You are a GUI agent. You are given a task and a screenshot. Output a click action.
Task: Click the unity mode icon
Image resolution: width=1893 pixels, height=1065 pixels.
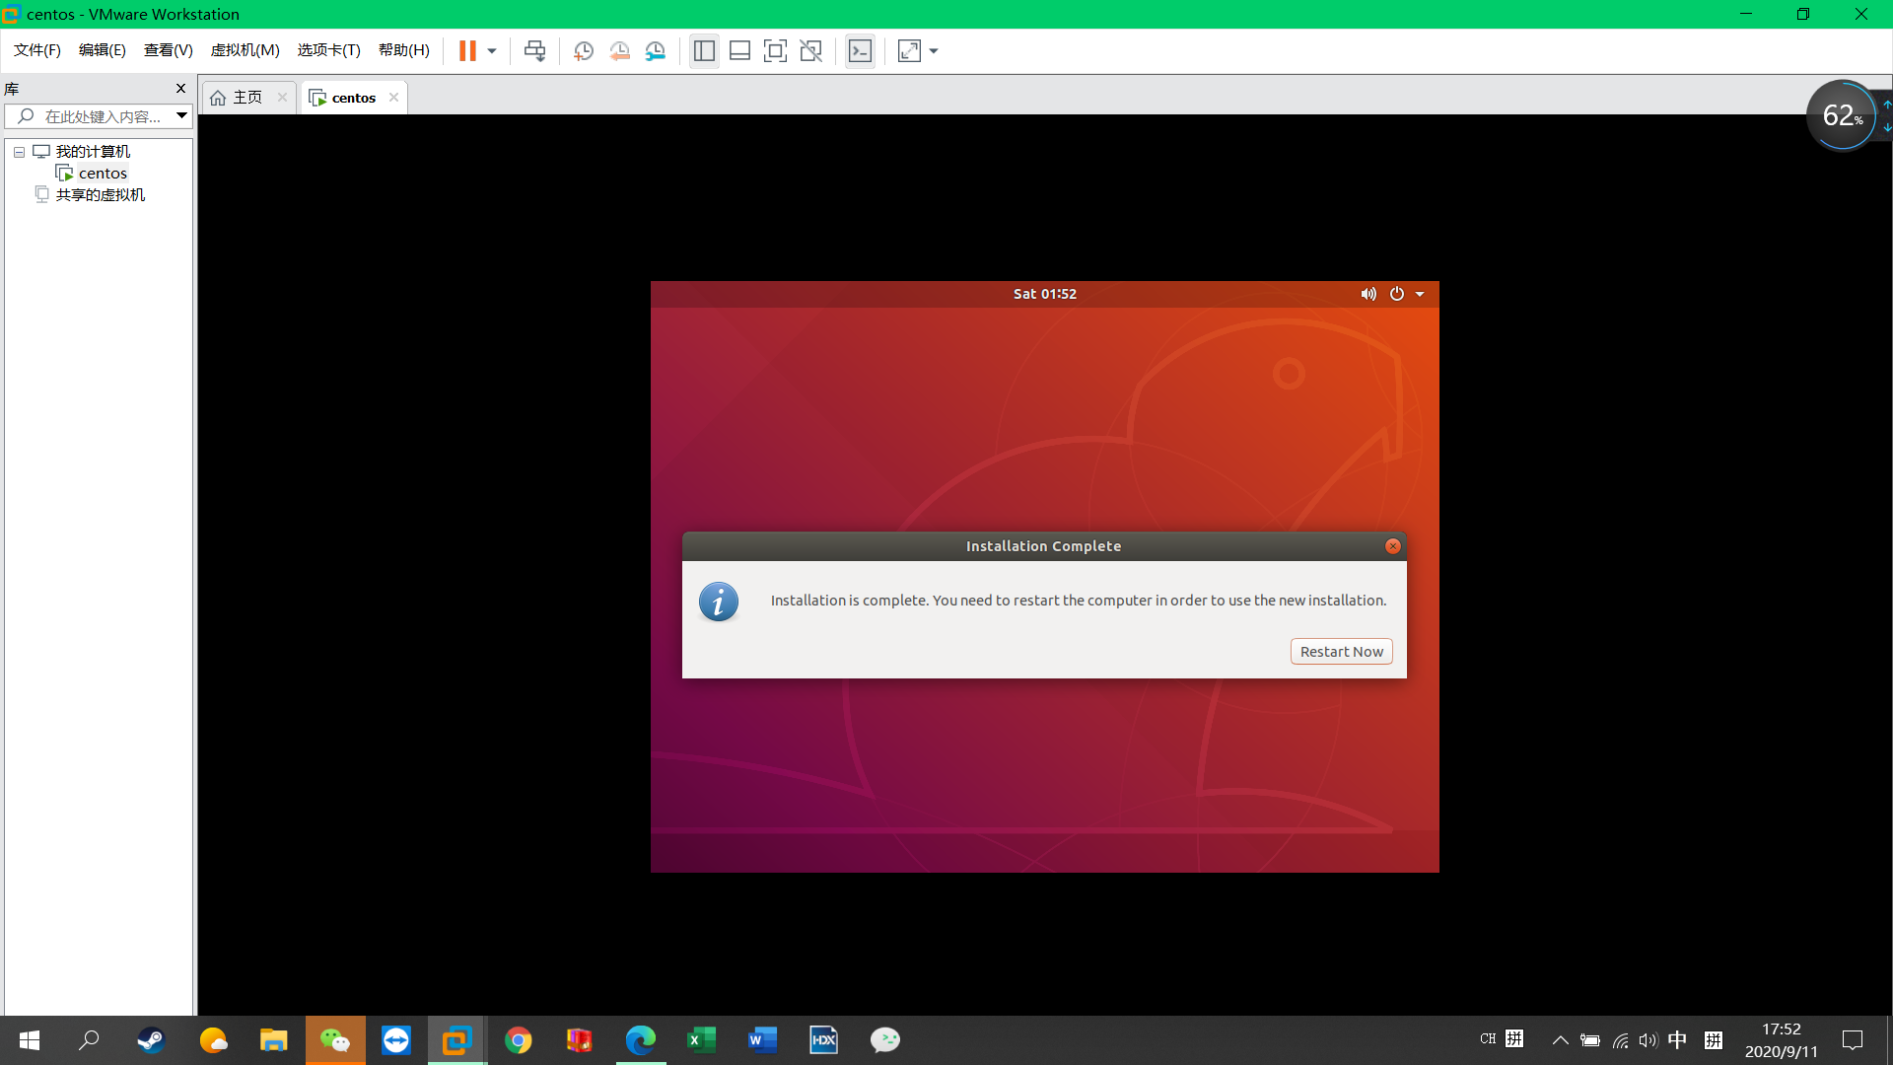[x=810, y=51]
